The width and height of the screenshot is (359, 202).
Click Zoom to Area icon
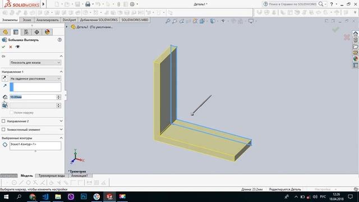click(174, 21)
